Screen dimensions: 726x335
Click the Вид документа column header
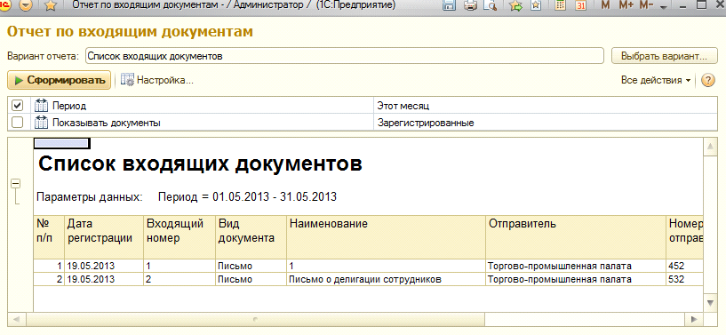251,236
